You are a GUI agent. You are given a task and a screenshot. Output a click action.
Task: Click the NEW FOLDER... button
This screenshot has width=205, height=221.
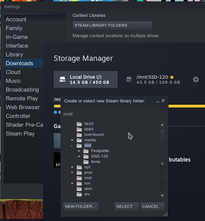coord(81,206)
